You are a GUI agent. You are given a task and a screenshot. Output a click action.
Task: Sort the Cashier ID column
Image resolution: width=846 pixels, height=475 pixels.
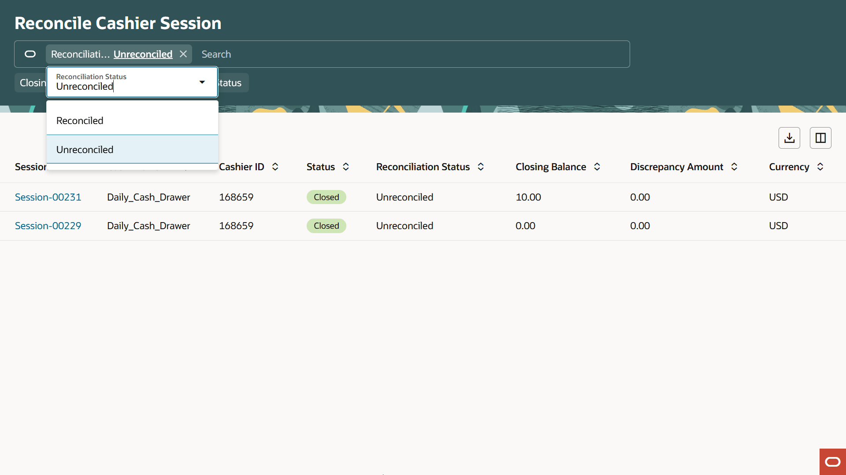point(275,167)
